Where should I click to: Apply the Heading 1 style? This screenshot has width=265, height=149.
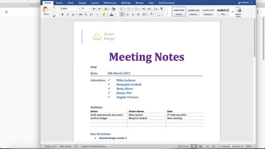(x=193, y=12)
